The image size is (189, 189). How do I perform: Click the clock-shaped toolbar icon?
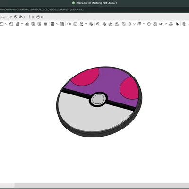click(149, 24)
